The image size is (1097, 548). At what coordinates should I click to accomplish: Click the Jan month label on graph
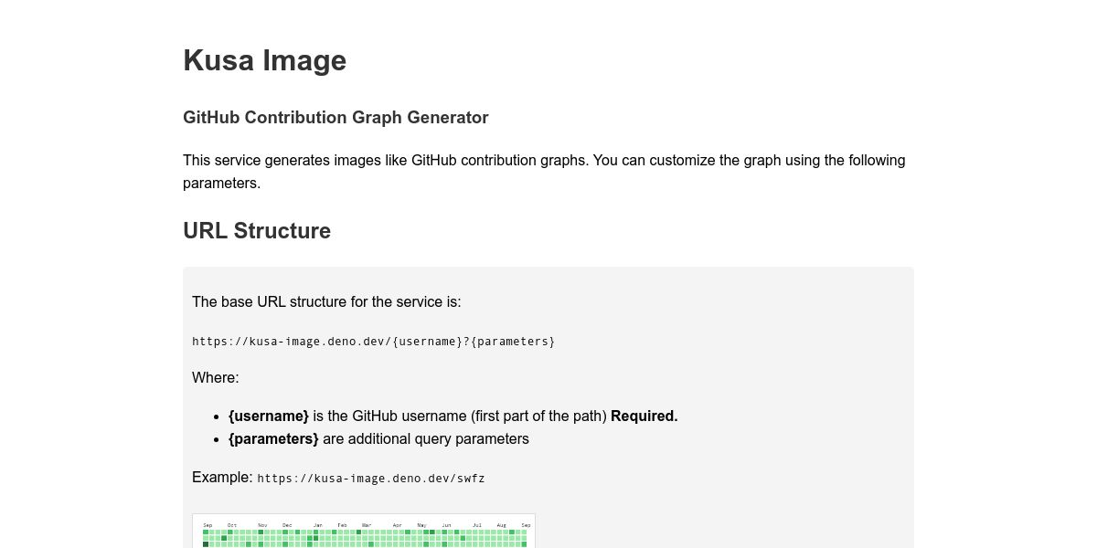[x=318, y=525]
